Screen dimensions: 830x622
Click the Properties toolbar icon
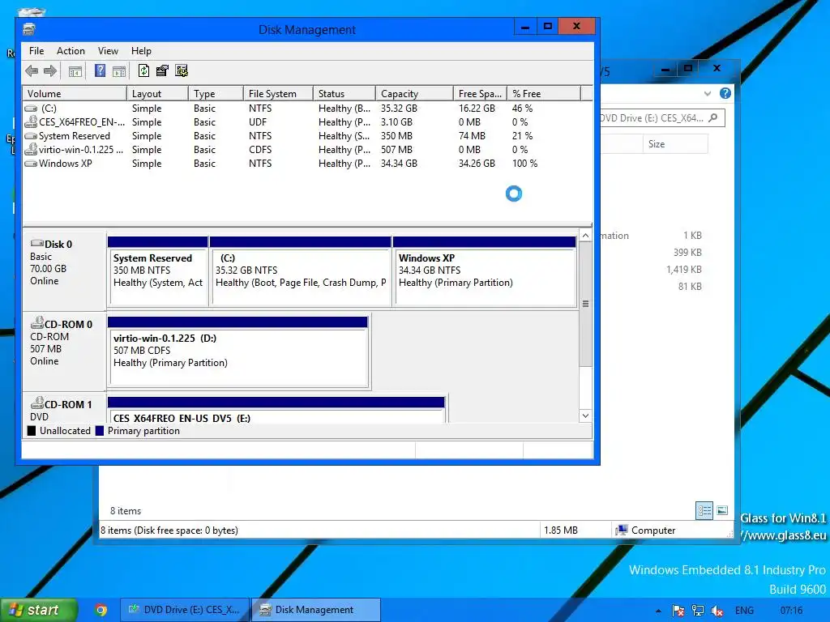tap(162, 70)
